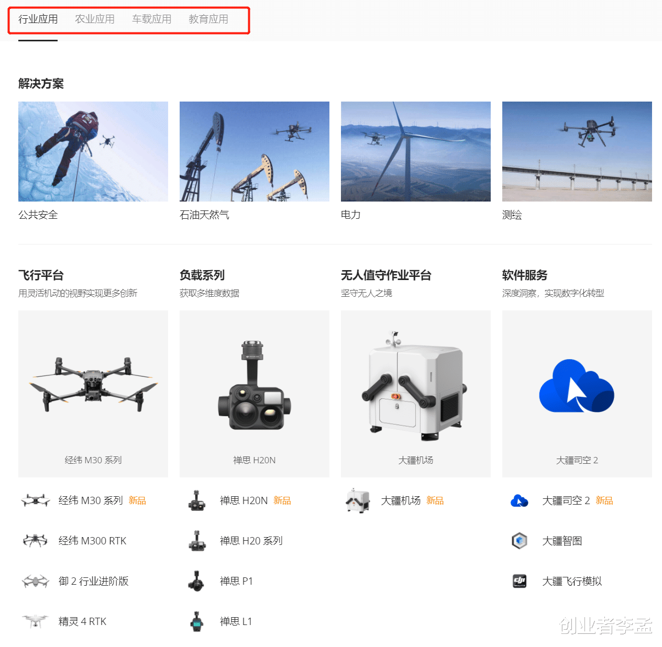The image size is (662, 647).
Task: Click the 禅思 H20 系列 camera icon
Action: tap(197, 541)
